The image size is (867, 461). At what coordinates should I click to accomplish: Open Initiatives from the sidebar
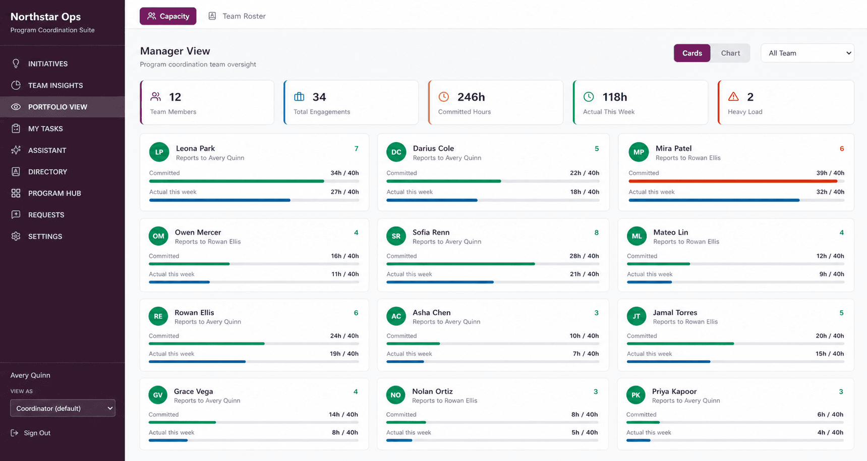point(63,63)
